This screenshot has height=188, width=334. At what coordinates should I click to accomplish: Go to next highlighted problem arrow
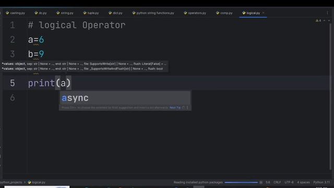[329, 20]
